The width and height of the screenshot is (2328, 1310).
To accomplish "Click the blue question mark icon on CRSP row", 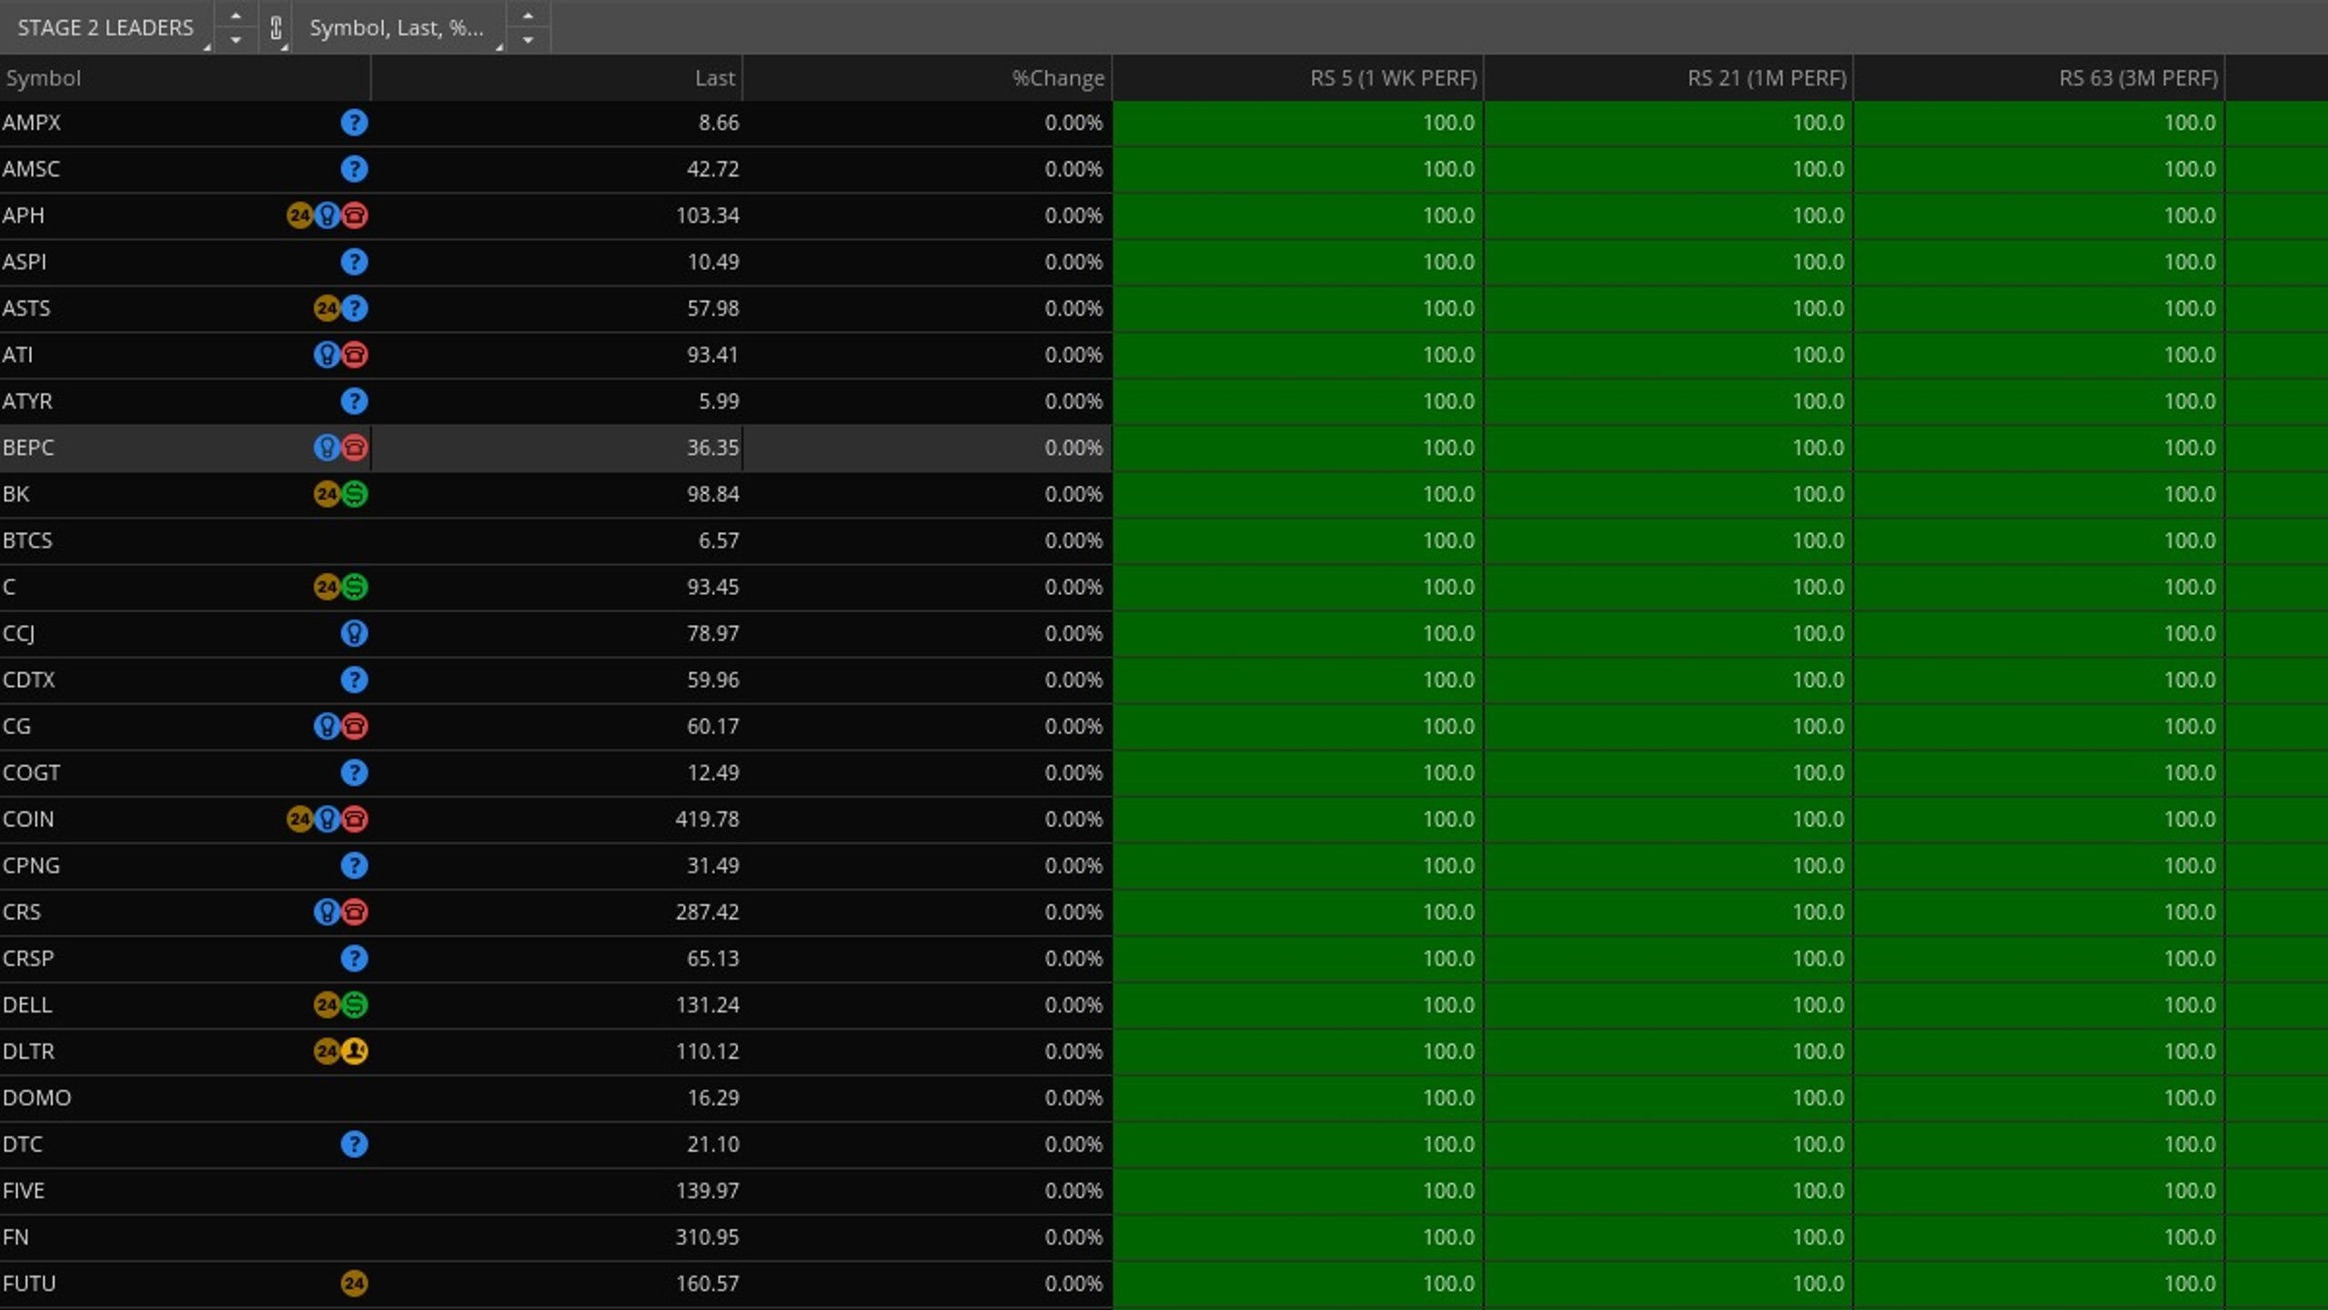I will 354,958.
